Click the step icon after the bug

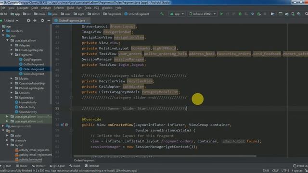[x=246, y=14]
